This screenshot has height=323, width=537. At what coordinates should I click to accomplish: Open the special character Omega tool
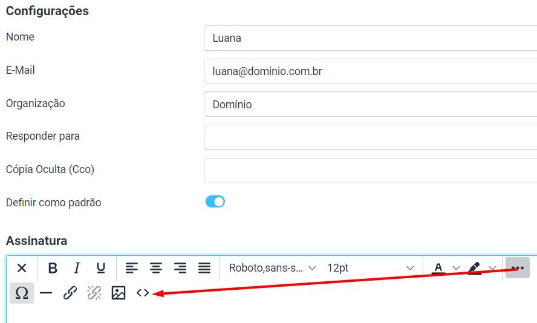click(x=22, y=293)
